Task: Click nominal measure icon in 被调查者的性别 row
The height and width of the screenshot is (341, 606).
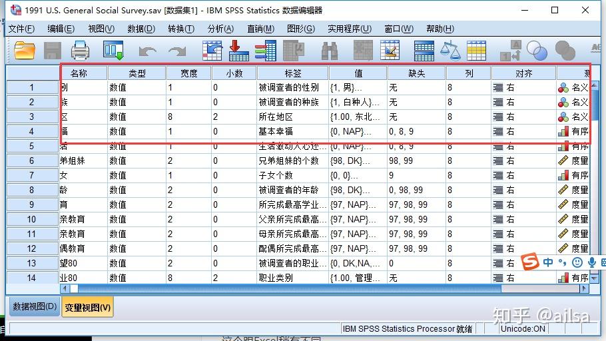Action: (563, 88)
